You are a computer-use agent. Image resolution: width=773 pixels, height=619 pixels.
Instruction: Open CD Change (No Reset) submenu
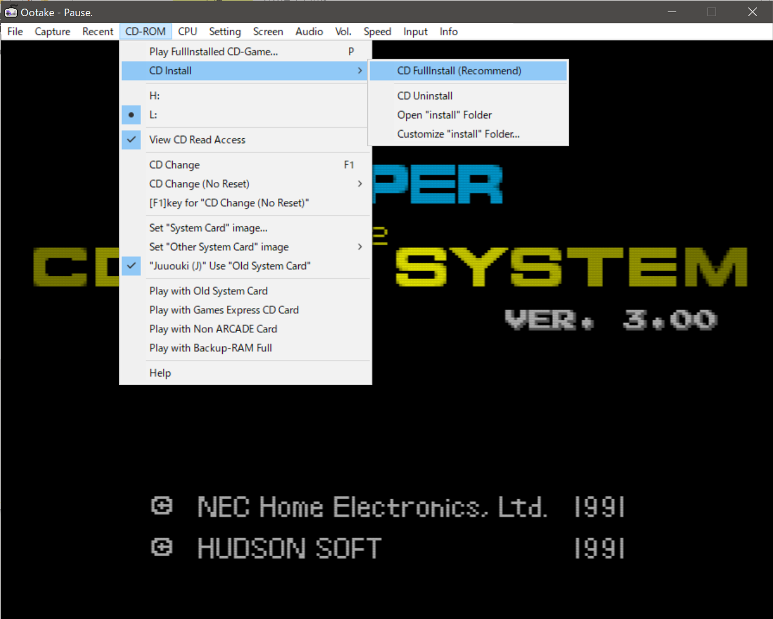[245, 184]
